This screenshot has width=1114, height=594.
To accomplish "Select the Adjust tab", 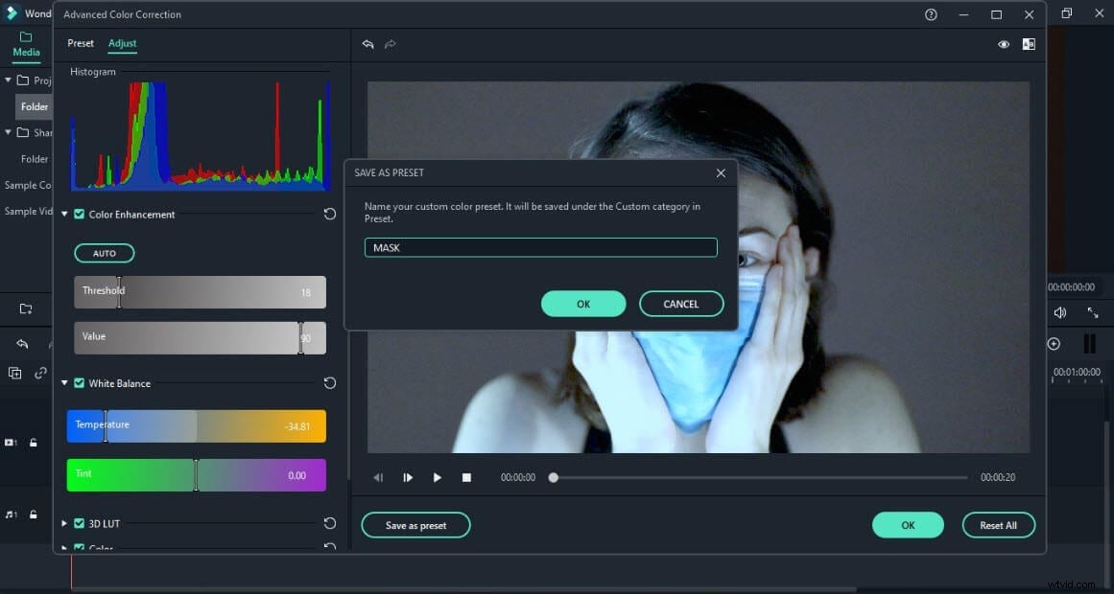I will click(x=122, y=43).
